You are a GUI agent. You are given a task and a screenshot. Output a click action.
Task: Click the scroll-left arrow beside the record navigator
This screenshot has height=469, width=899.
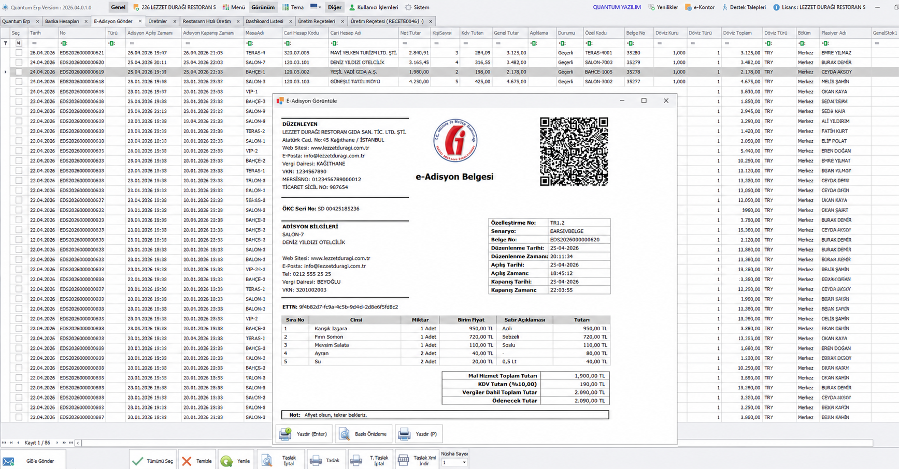(78, 443)
